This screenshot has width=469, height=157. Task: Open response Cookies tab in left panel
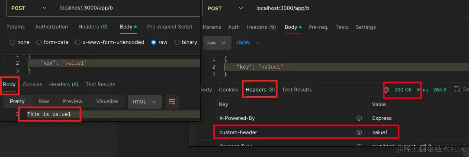coord(32,85)
